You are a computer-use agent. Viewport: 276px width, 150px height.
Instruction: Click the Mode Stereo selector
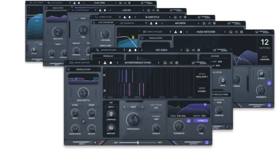[202, 89]
